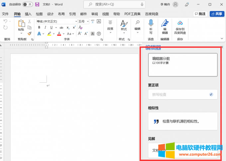Toggle superscript formatting
The width and height of the screenshot is (226, 161).
pyautogui.click(x=74, y=27)
